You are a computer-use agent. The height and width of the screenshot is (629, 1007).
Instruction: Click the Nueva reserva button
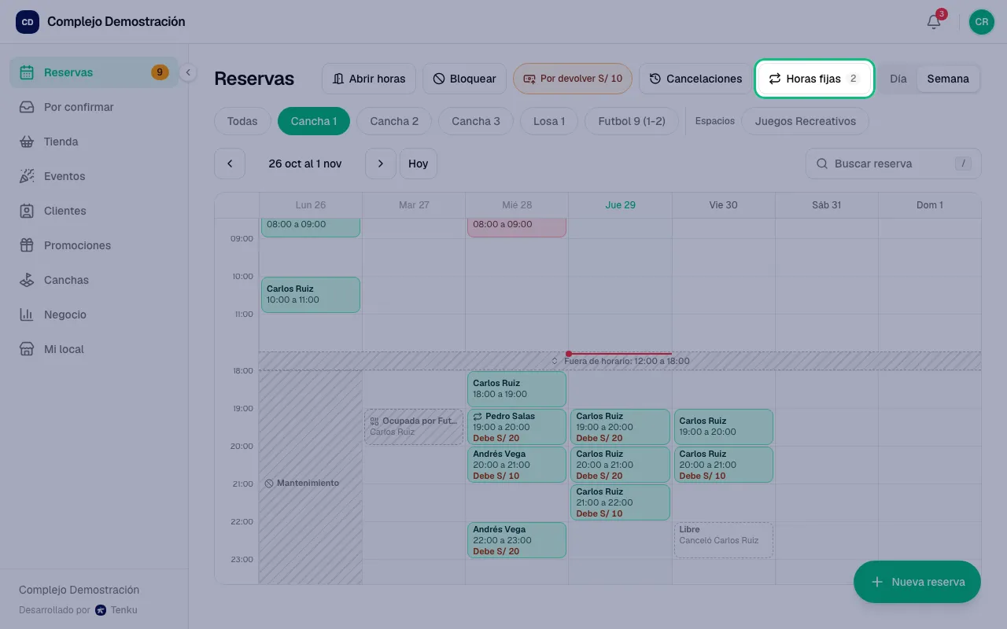tap(917, 582)
